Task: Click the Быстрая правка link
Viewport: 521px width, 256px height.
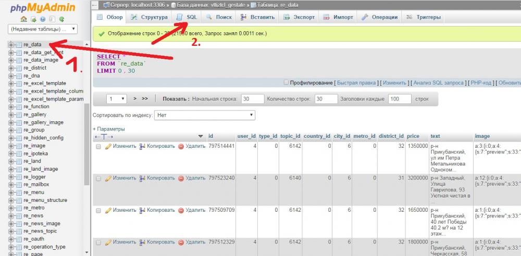Action: tap(356, 83)
